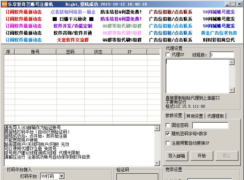Open the magenta 订阅软件最新动态 ad link
The image size is (244, 180).
pyautogui.click(x=24, y=26)
